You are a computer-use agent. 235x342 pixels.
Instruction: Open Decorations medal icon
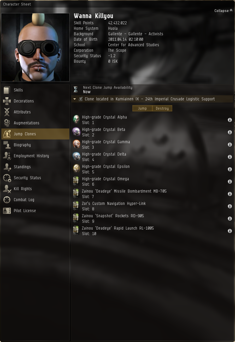[7, 101]
